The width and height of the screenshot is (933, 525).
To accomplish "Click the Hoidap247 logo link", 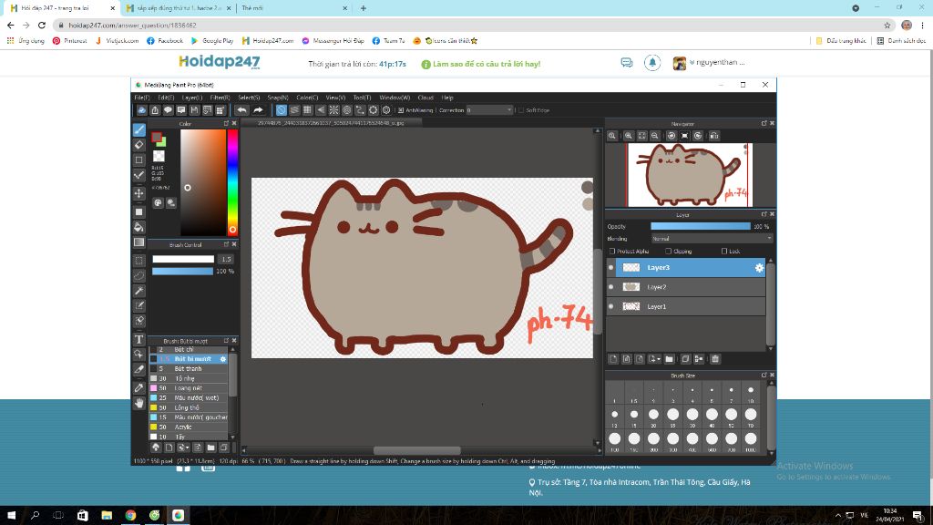I will click(x=220, y=63).
